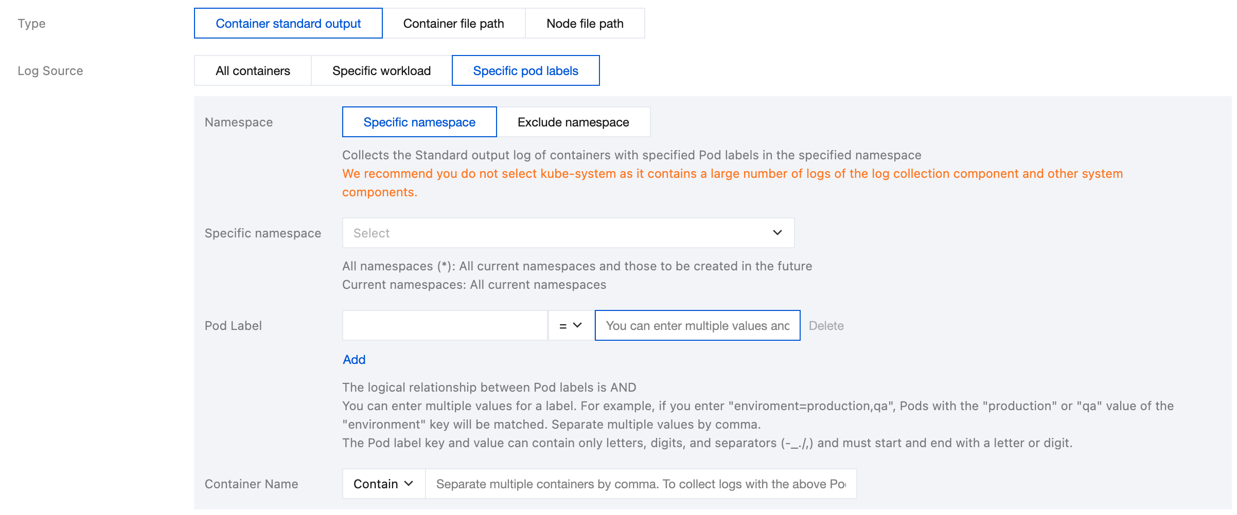The width and height of the screenshot is (1237, 515).
Task: Pick Specific workload as log source
Action: 381,71
